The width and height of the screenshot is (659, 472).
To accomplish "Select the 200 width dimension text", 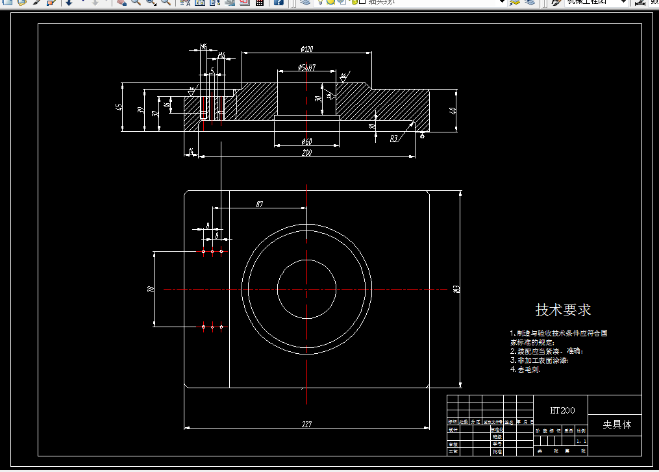I will click(307, 153).
